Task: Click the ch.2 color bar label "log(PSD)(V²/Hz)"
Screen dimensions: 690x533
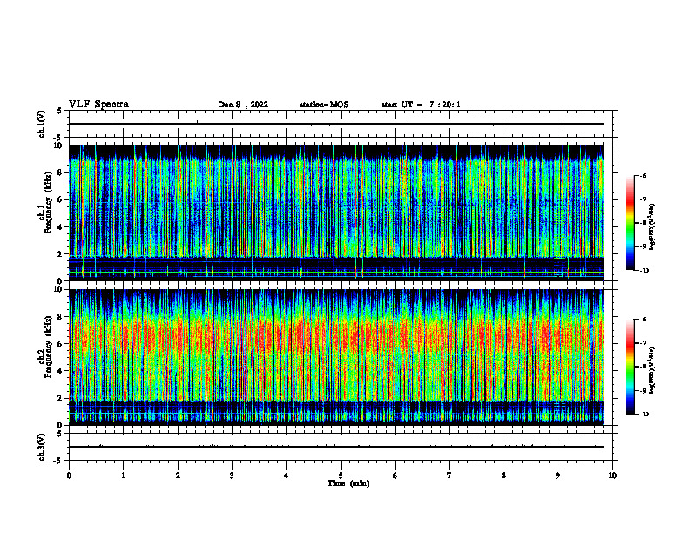Action: [653, 370]
